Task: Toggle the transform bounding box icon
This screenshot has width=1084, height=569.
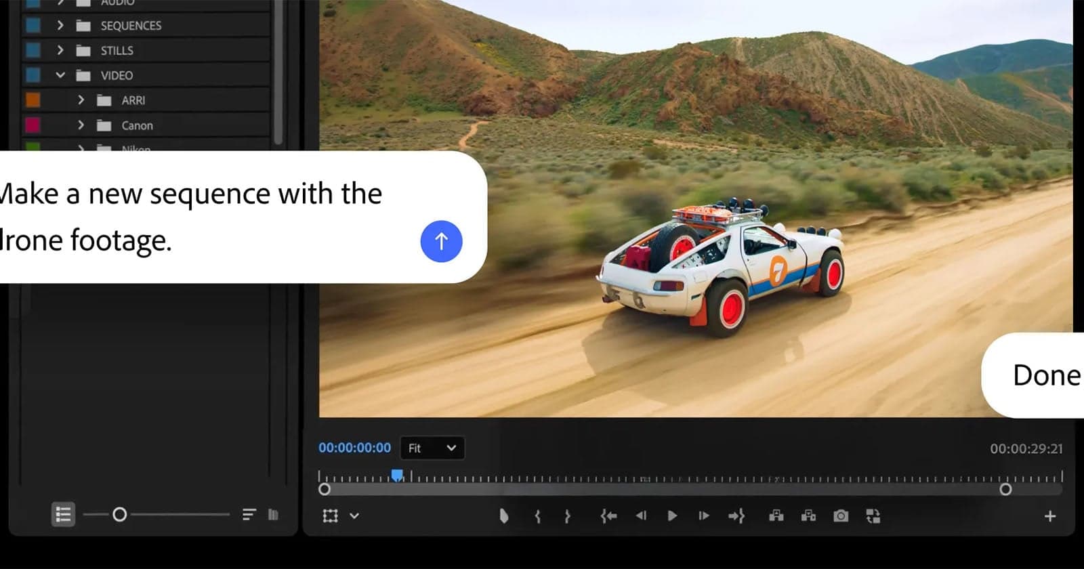Action: [331, 516]
